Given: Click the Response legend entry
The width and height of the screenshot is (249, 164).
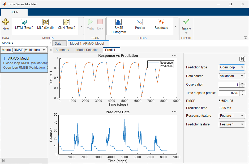Looking at the screenshot, I should (160, 63).
